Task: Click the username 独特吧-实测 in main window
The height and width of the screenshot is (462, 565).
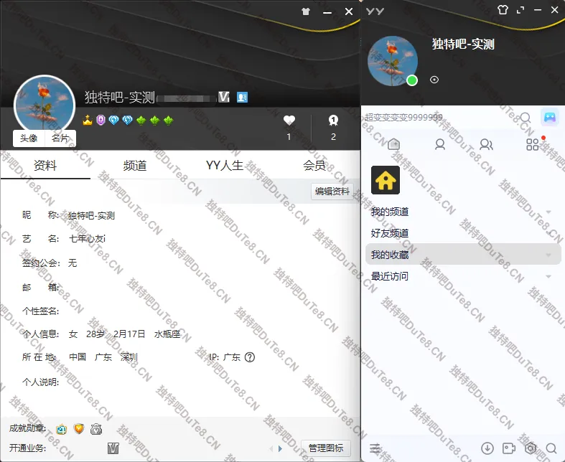Action: tap(463, 44)
